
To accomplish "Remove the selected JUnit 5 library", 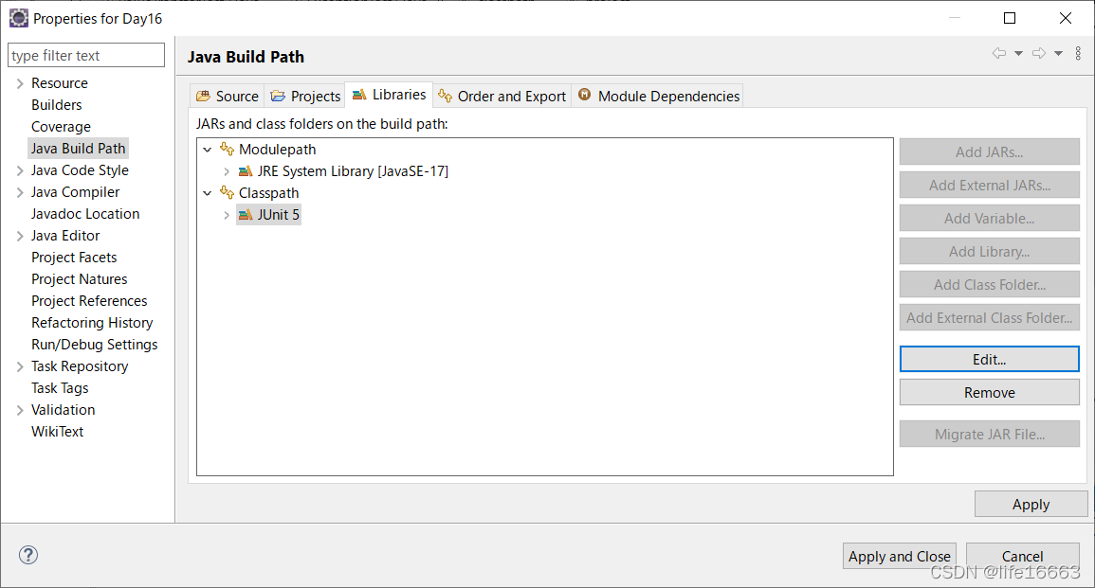I will [x=989, y=391].
